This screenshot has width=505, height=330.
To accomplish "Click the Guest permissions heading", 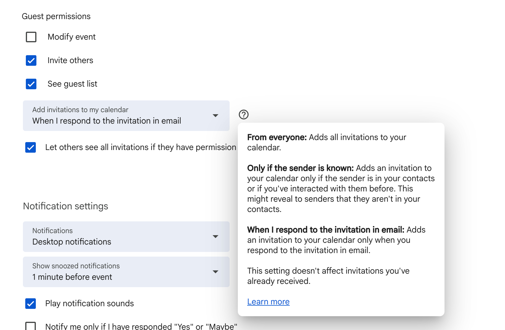I will pyautogui.click(x=56, y=16).
